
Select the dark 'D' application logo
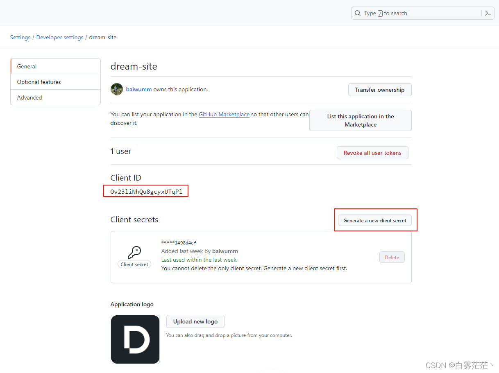[135, 339]
